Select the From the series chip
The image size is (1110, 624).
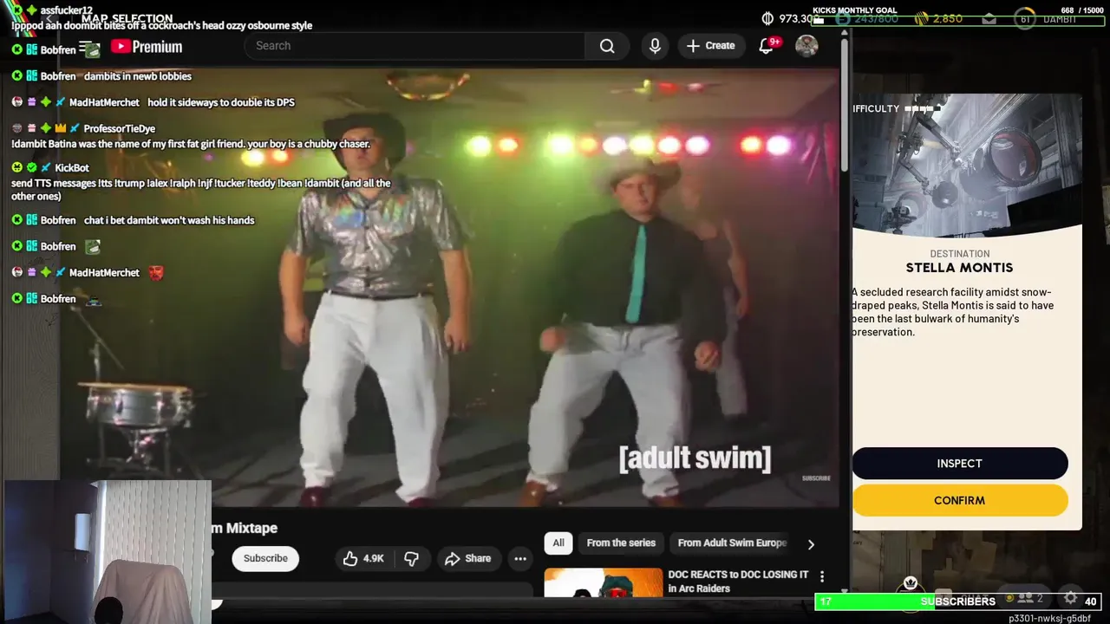pyautogui.click(x=621, y=543)
